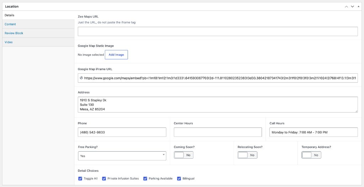
Task: Click the Add Image button
Action: coord(116,55)
